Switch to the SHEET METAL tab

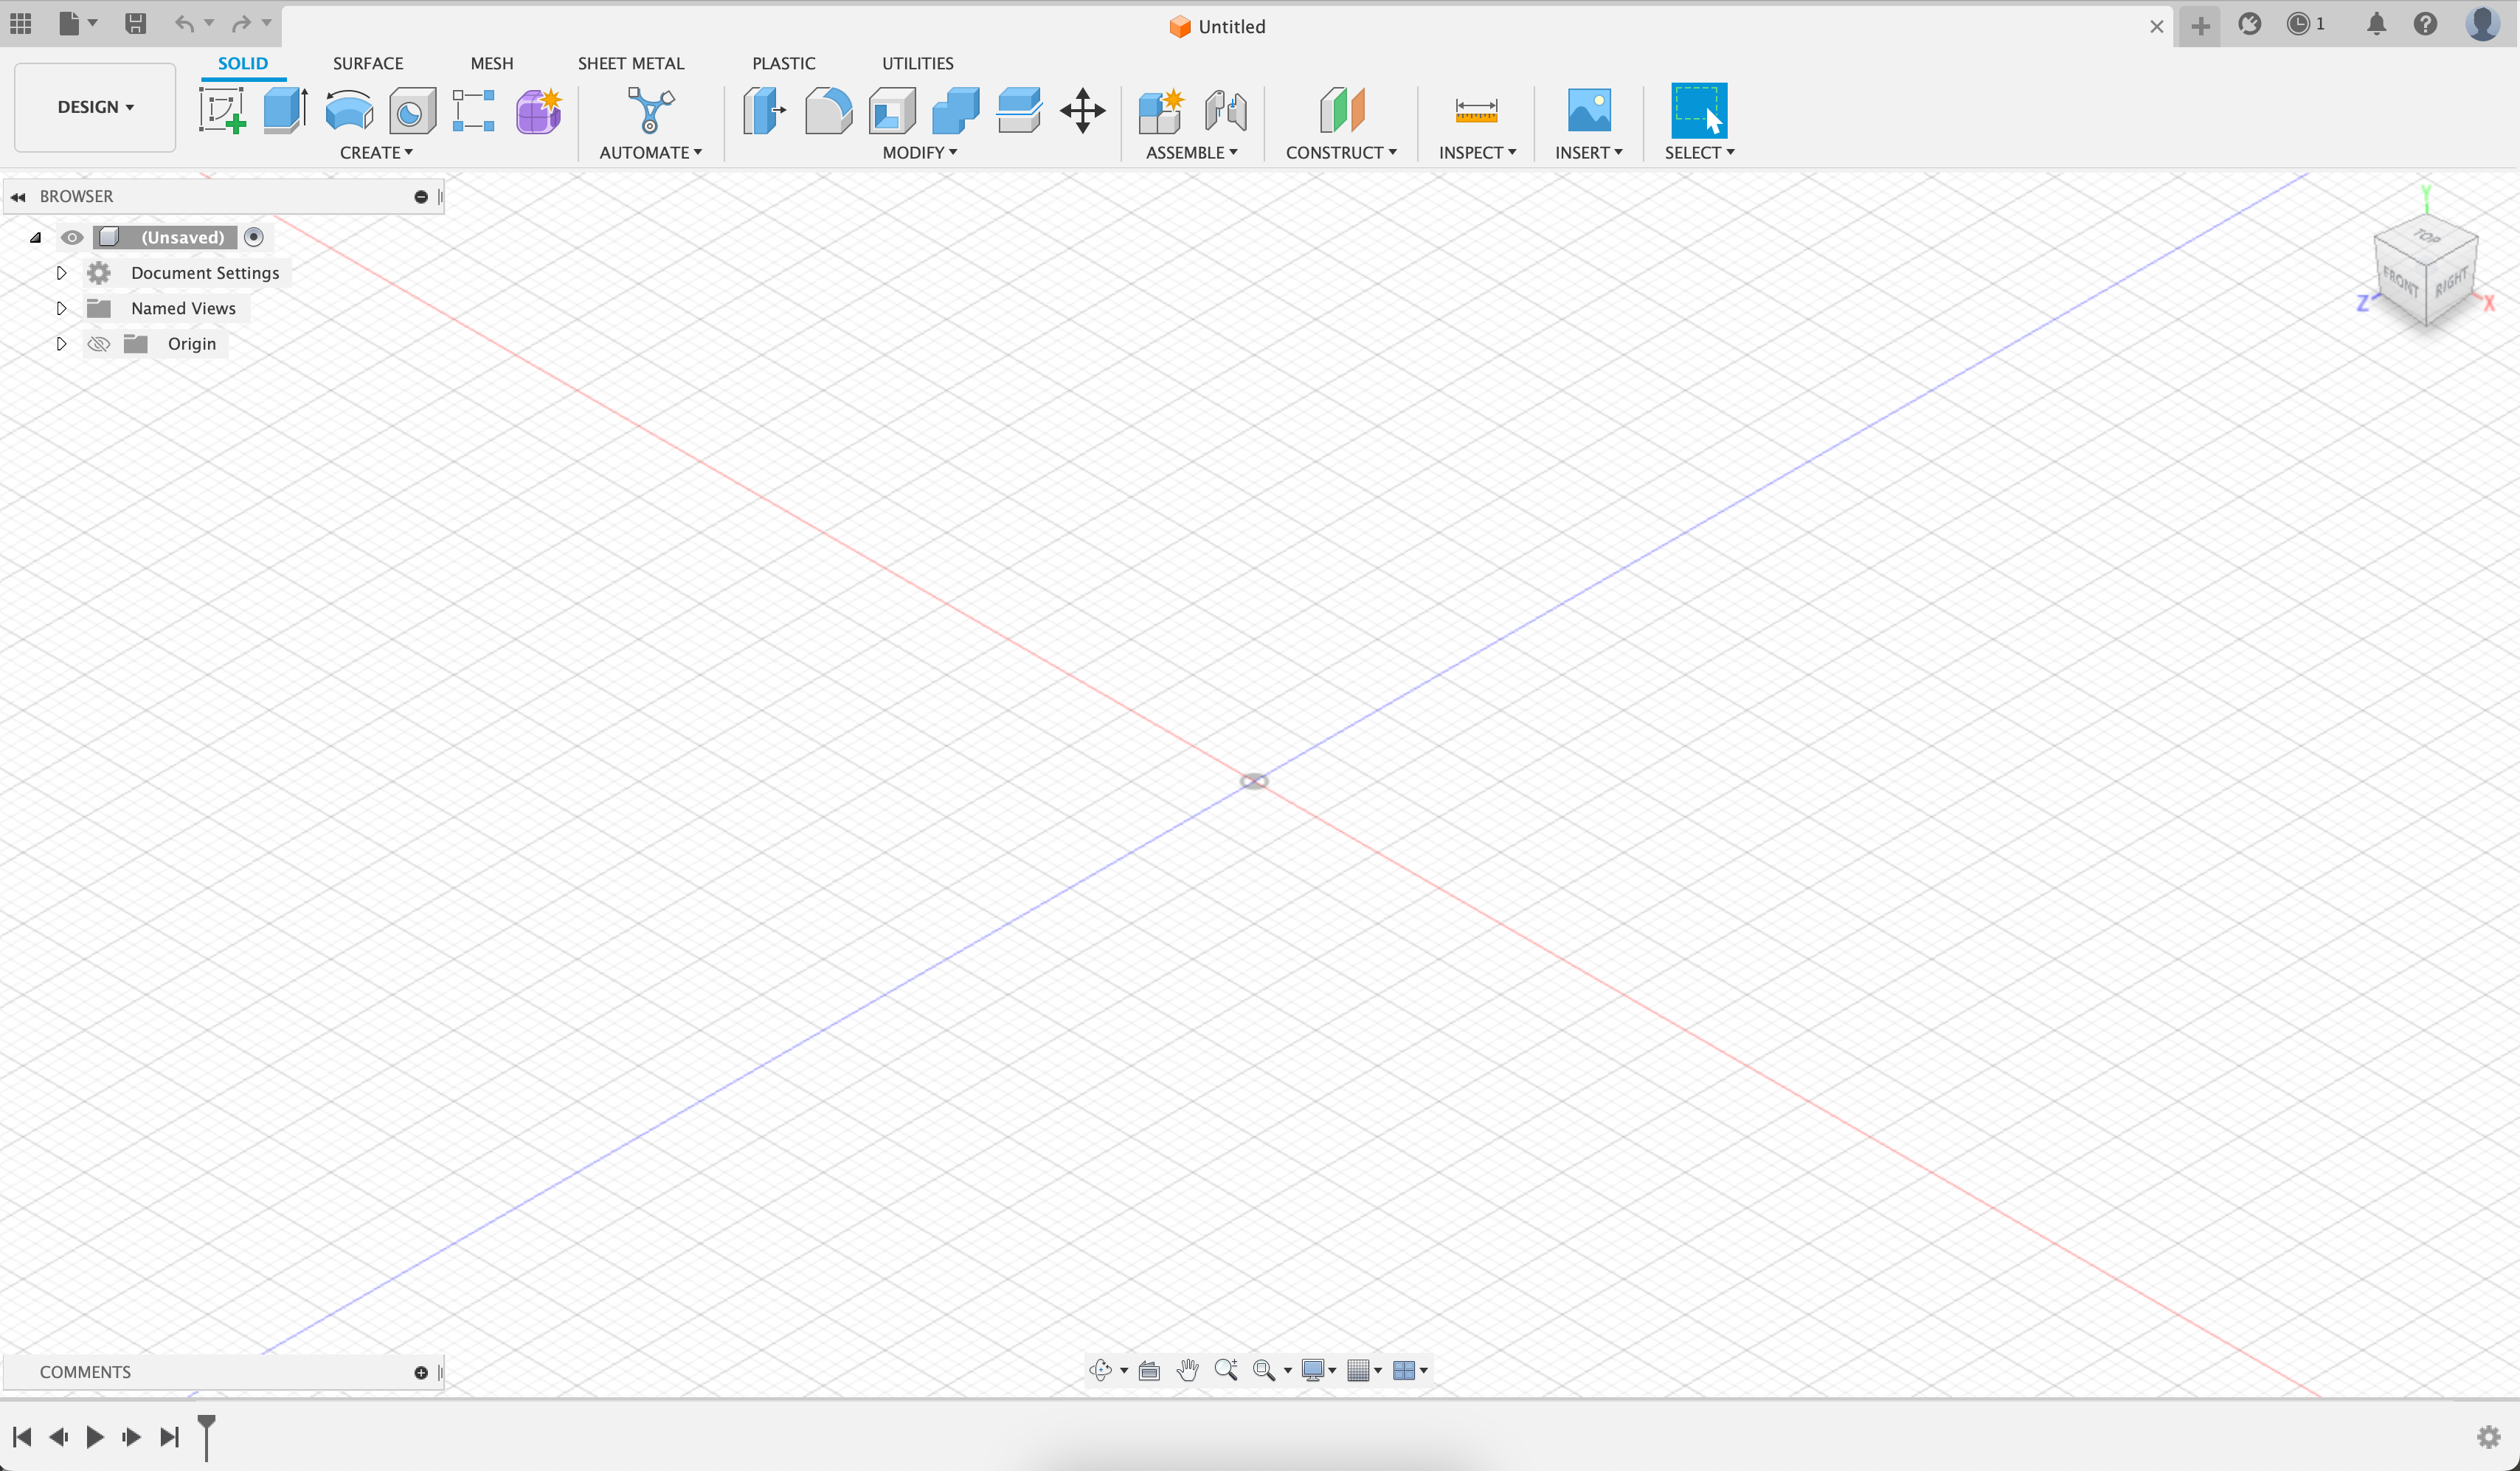[630, 63]
